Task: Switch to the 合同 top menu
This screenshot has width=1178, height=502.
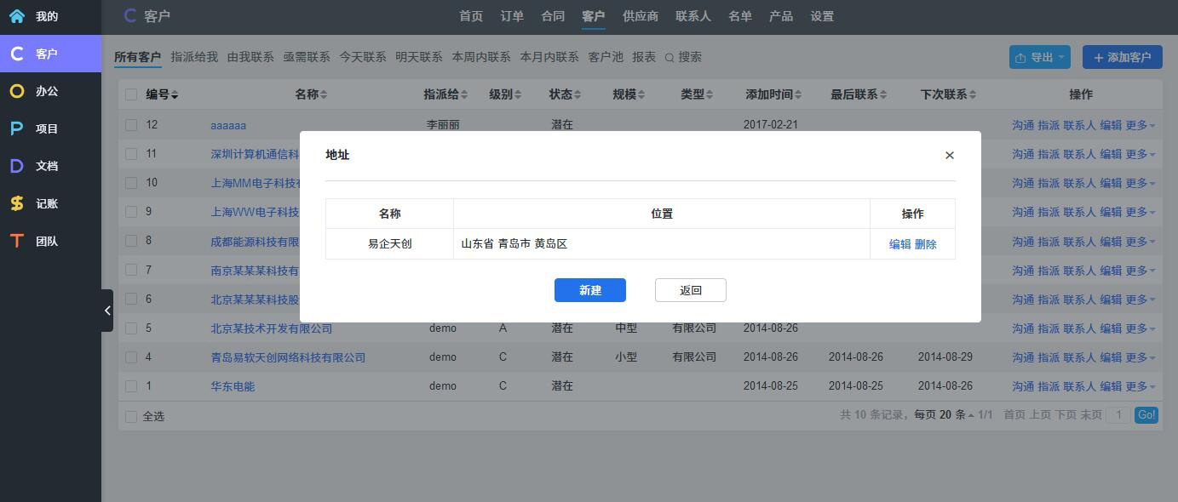Action: (x=553, y=16)
